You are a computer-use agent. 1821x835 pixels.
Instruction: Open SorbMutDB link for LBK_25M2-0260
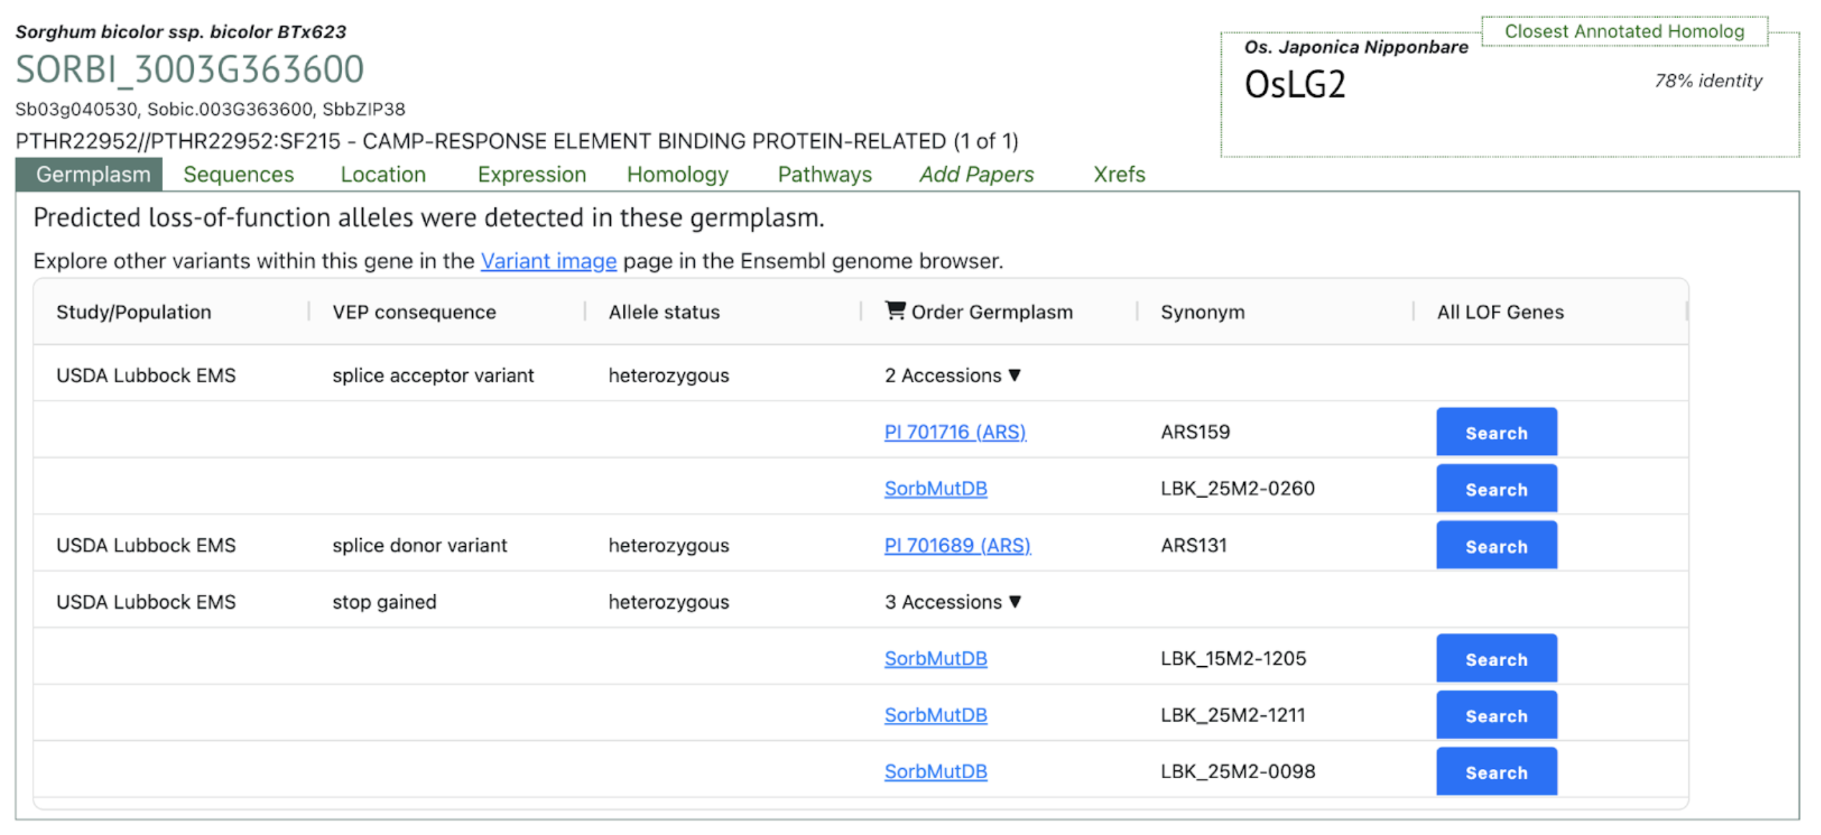pyautogui.click(x=936, y=489)
